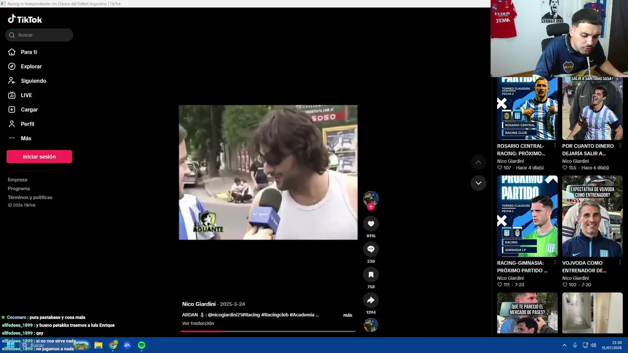The image size is (628, 353).
Task: Click the 'Ver traducción' link
Action: [198, 324]
